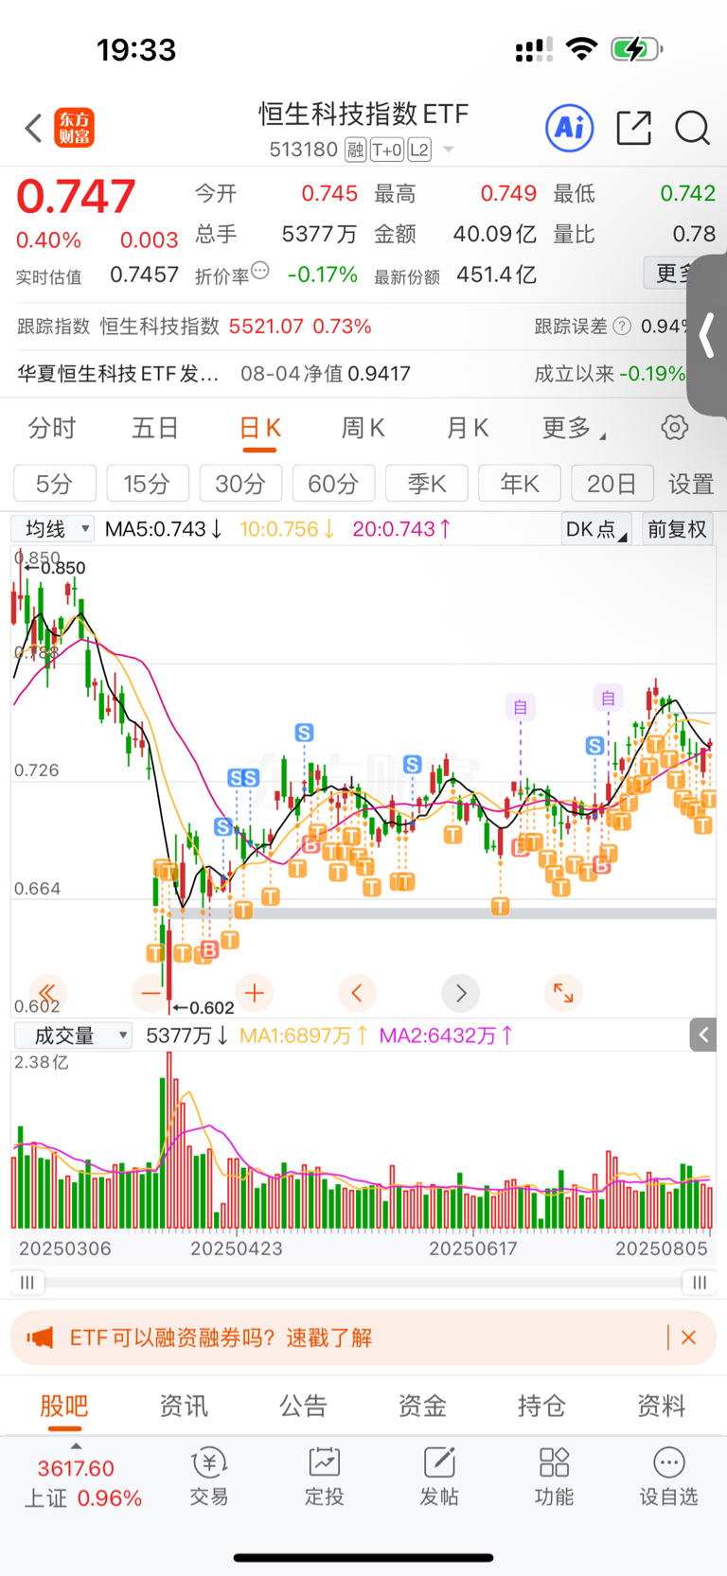
Task: Switch to 月K tab
Action: coord(468,428)
